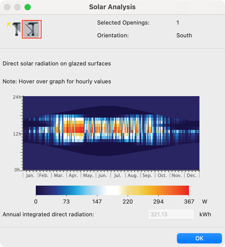Click the legend value "73"
Screen dimensions: 225x247
pyautogui.click(x=66, y=201)
